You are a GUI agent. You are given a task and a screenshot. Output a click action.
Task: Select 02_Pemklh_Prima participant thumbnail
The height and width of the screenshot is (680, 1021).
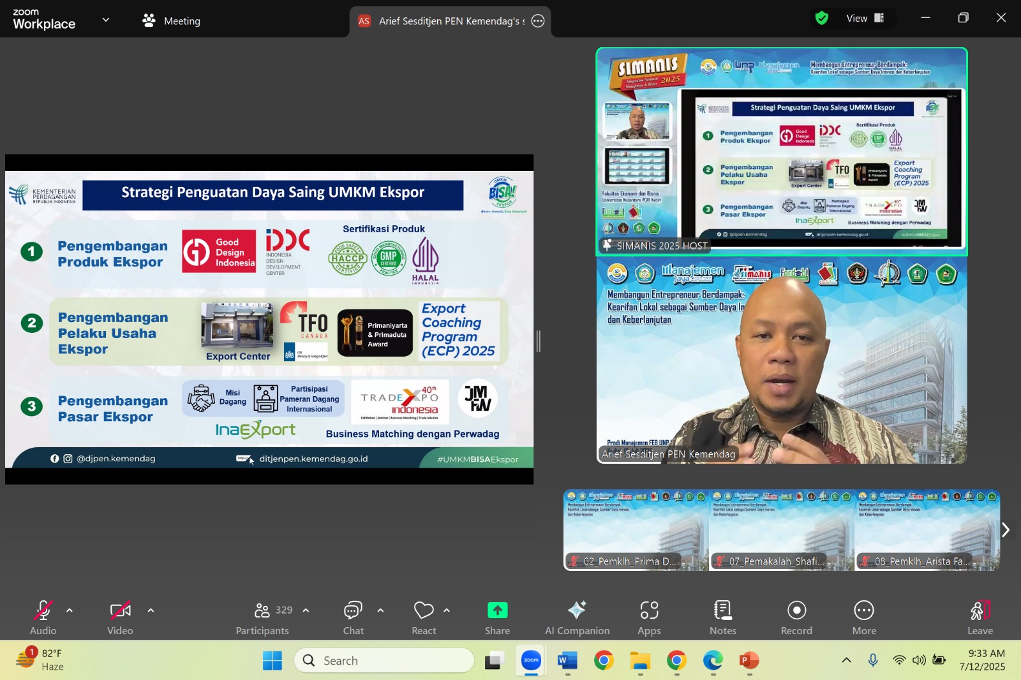click(x=636, y=529)
